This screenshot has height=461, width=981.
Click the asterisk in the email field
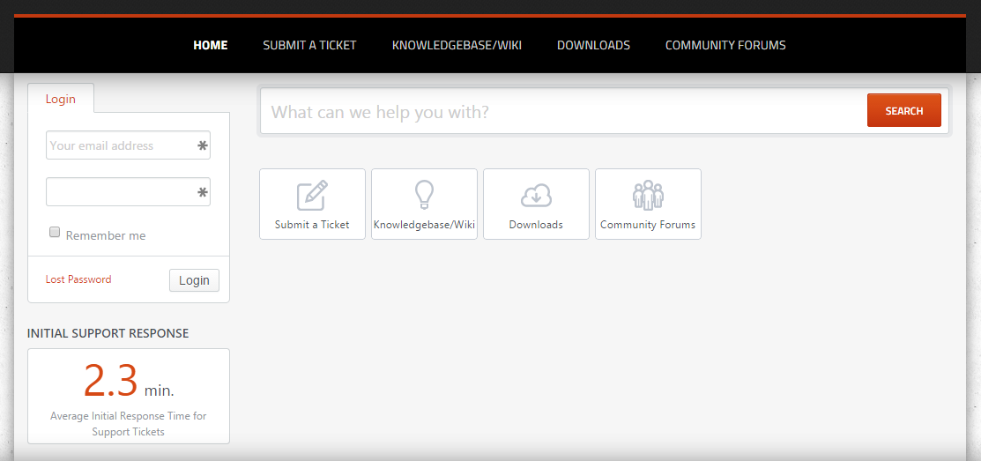[203, 146]
